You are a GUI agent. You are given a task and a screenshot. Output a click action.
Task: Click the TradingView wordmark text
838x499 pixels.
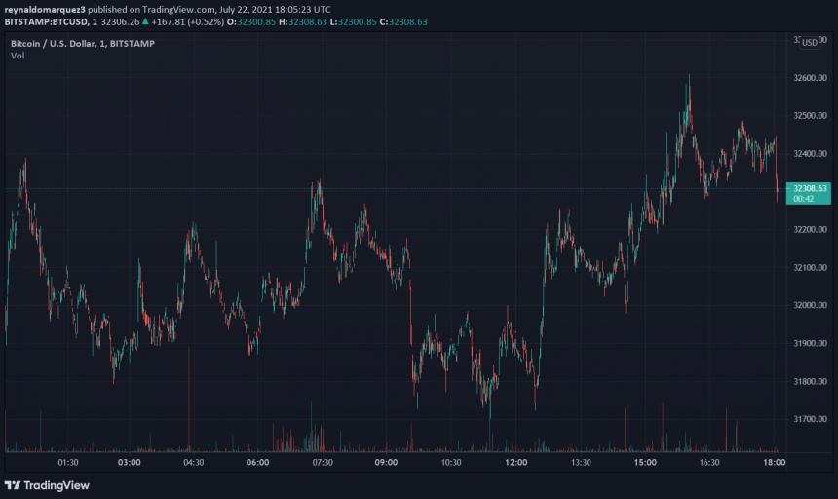pyautogui.click(x=57, y=485)
